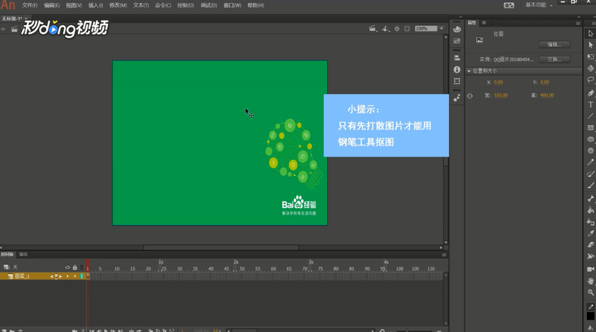Toggle the width-height link constraint icon
The image size is (596, 332).
(x=470, y=95)
